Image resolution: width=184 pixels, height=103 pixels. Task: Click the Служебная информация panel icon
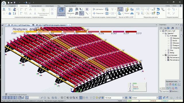tap(6, 95)
